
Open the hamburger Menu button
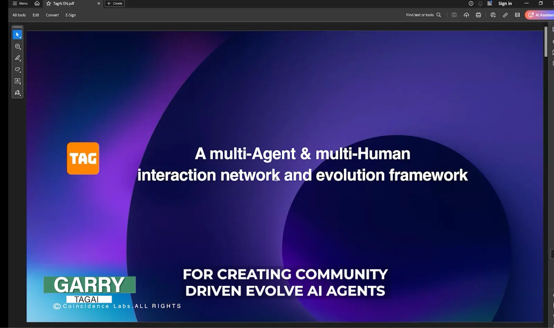[x=20, y=3]
